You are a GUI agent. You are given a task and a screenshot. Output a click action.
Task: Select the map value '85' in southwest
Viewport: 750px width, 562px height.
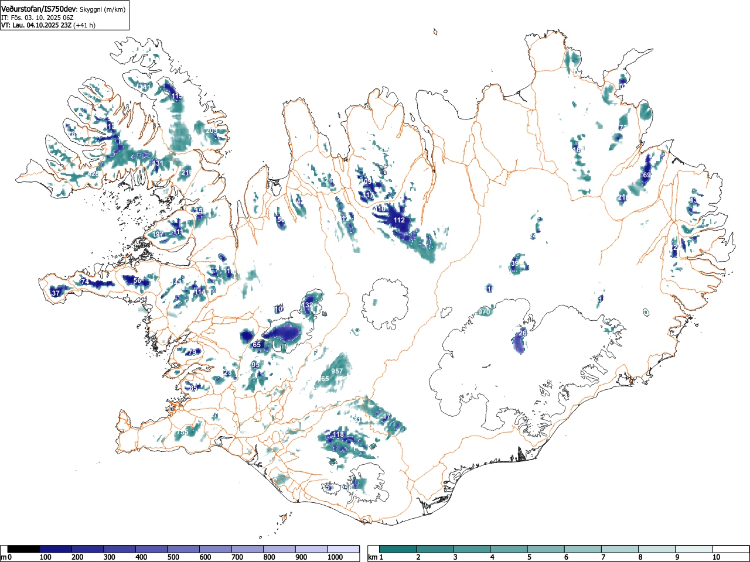[x=193, y=388]
